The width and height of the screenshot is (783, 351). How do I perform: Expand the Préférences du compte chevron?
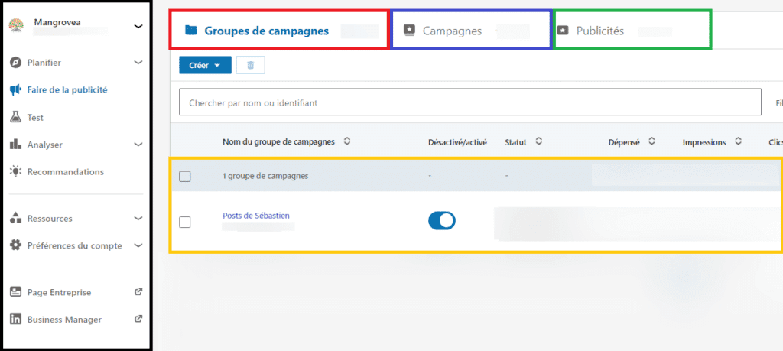pos(138,245)
